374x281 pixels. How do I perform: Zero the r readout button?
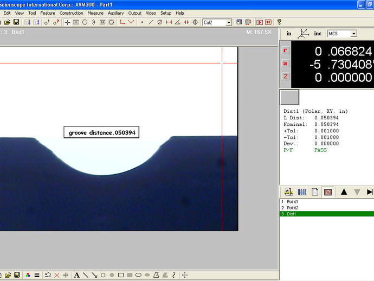[285, 50]
